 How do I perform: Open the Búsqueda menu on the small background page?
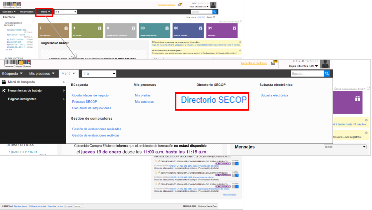[x=9, y=12]
